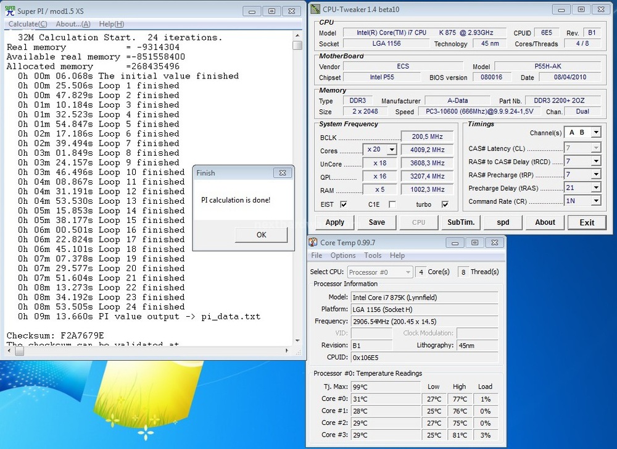Click the QPI multiplier x 16 field
Image resolution: width=617 pixels, height=449 pixels.
click(379, 177)
